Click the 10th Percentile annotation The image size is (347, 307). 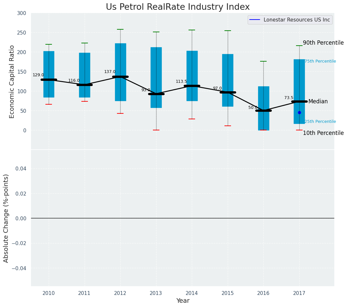point(323,133)
